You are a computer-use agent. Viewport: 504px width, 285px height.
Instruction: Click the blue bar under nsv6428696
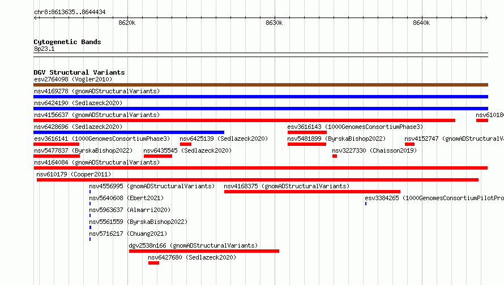129,132
